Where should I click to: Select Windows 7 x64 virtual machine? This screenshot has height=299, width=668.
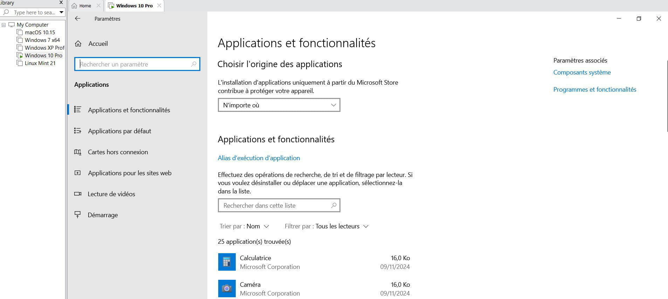(x=42, y=40)
